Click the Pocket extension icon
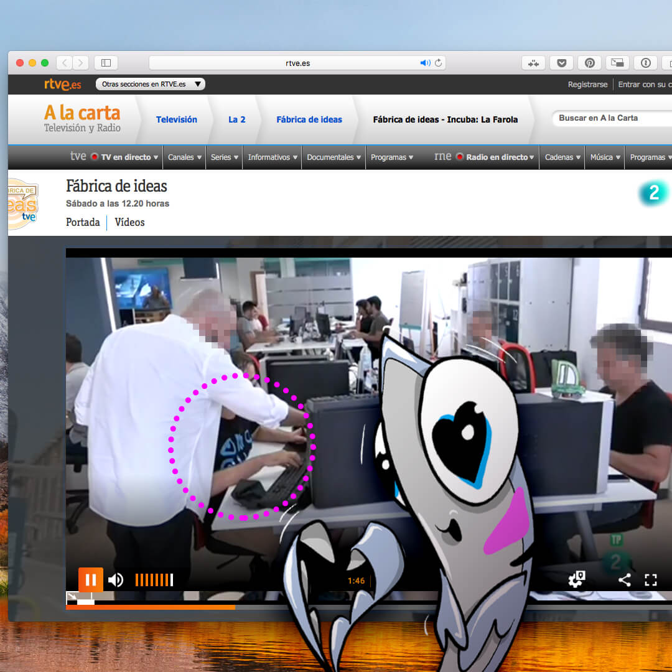 (x=561, y=63)
